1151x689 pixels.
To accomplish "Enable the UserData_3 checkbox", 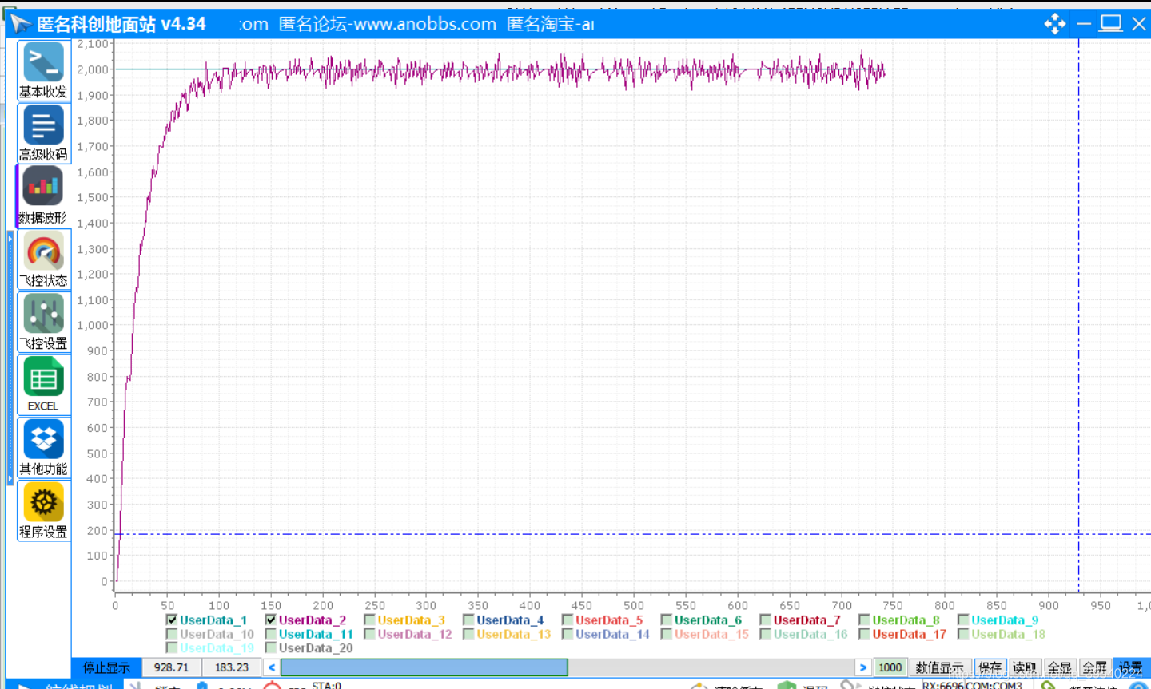I will [369, 620].
